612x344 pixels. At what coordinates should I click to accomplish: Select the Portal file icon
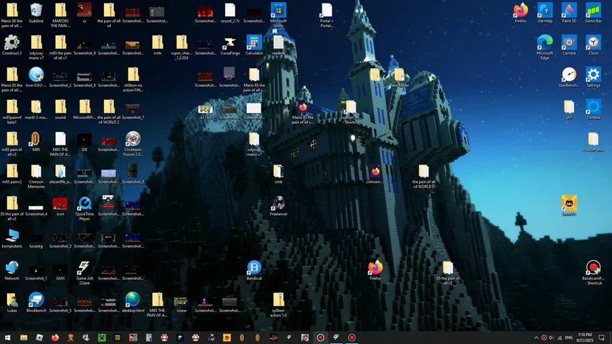tap(326, 10)
